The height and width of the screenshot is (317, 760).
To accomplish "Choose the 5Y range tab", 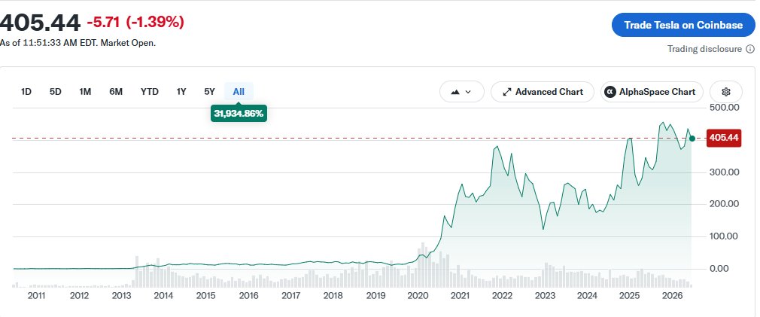I will pyautogui.click(x=209, y=91).
